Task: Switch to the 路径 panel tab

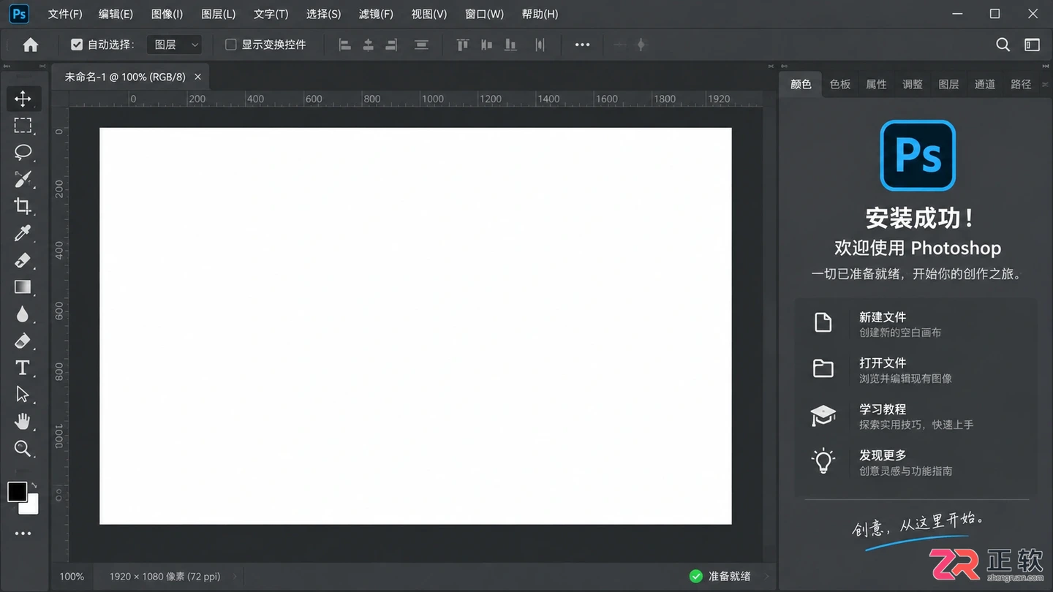Action: [1021, 84]
